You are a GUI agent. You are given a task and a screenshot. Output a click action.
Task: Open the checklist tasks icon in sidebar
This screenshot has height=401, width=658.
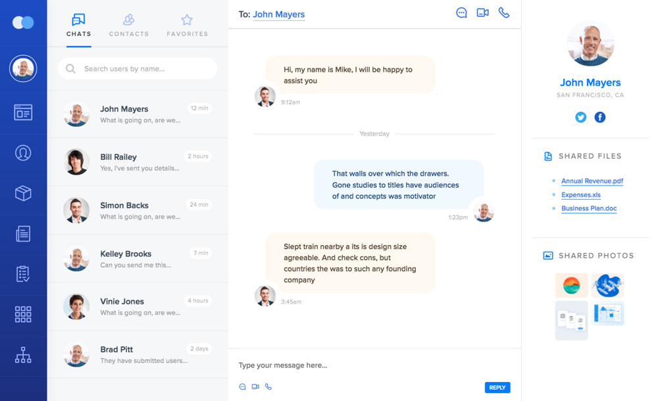click(23, 274)
